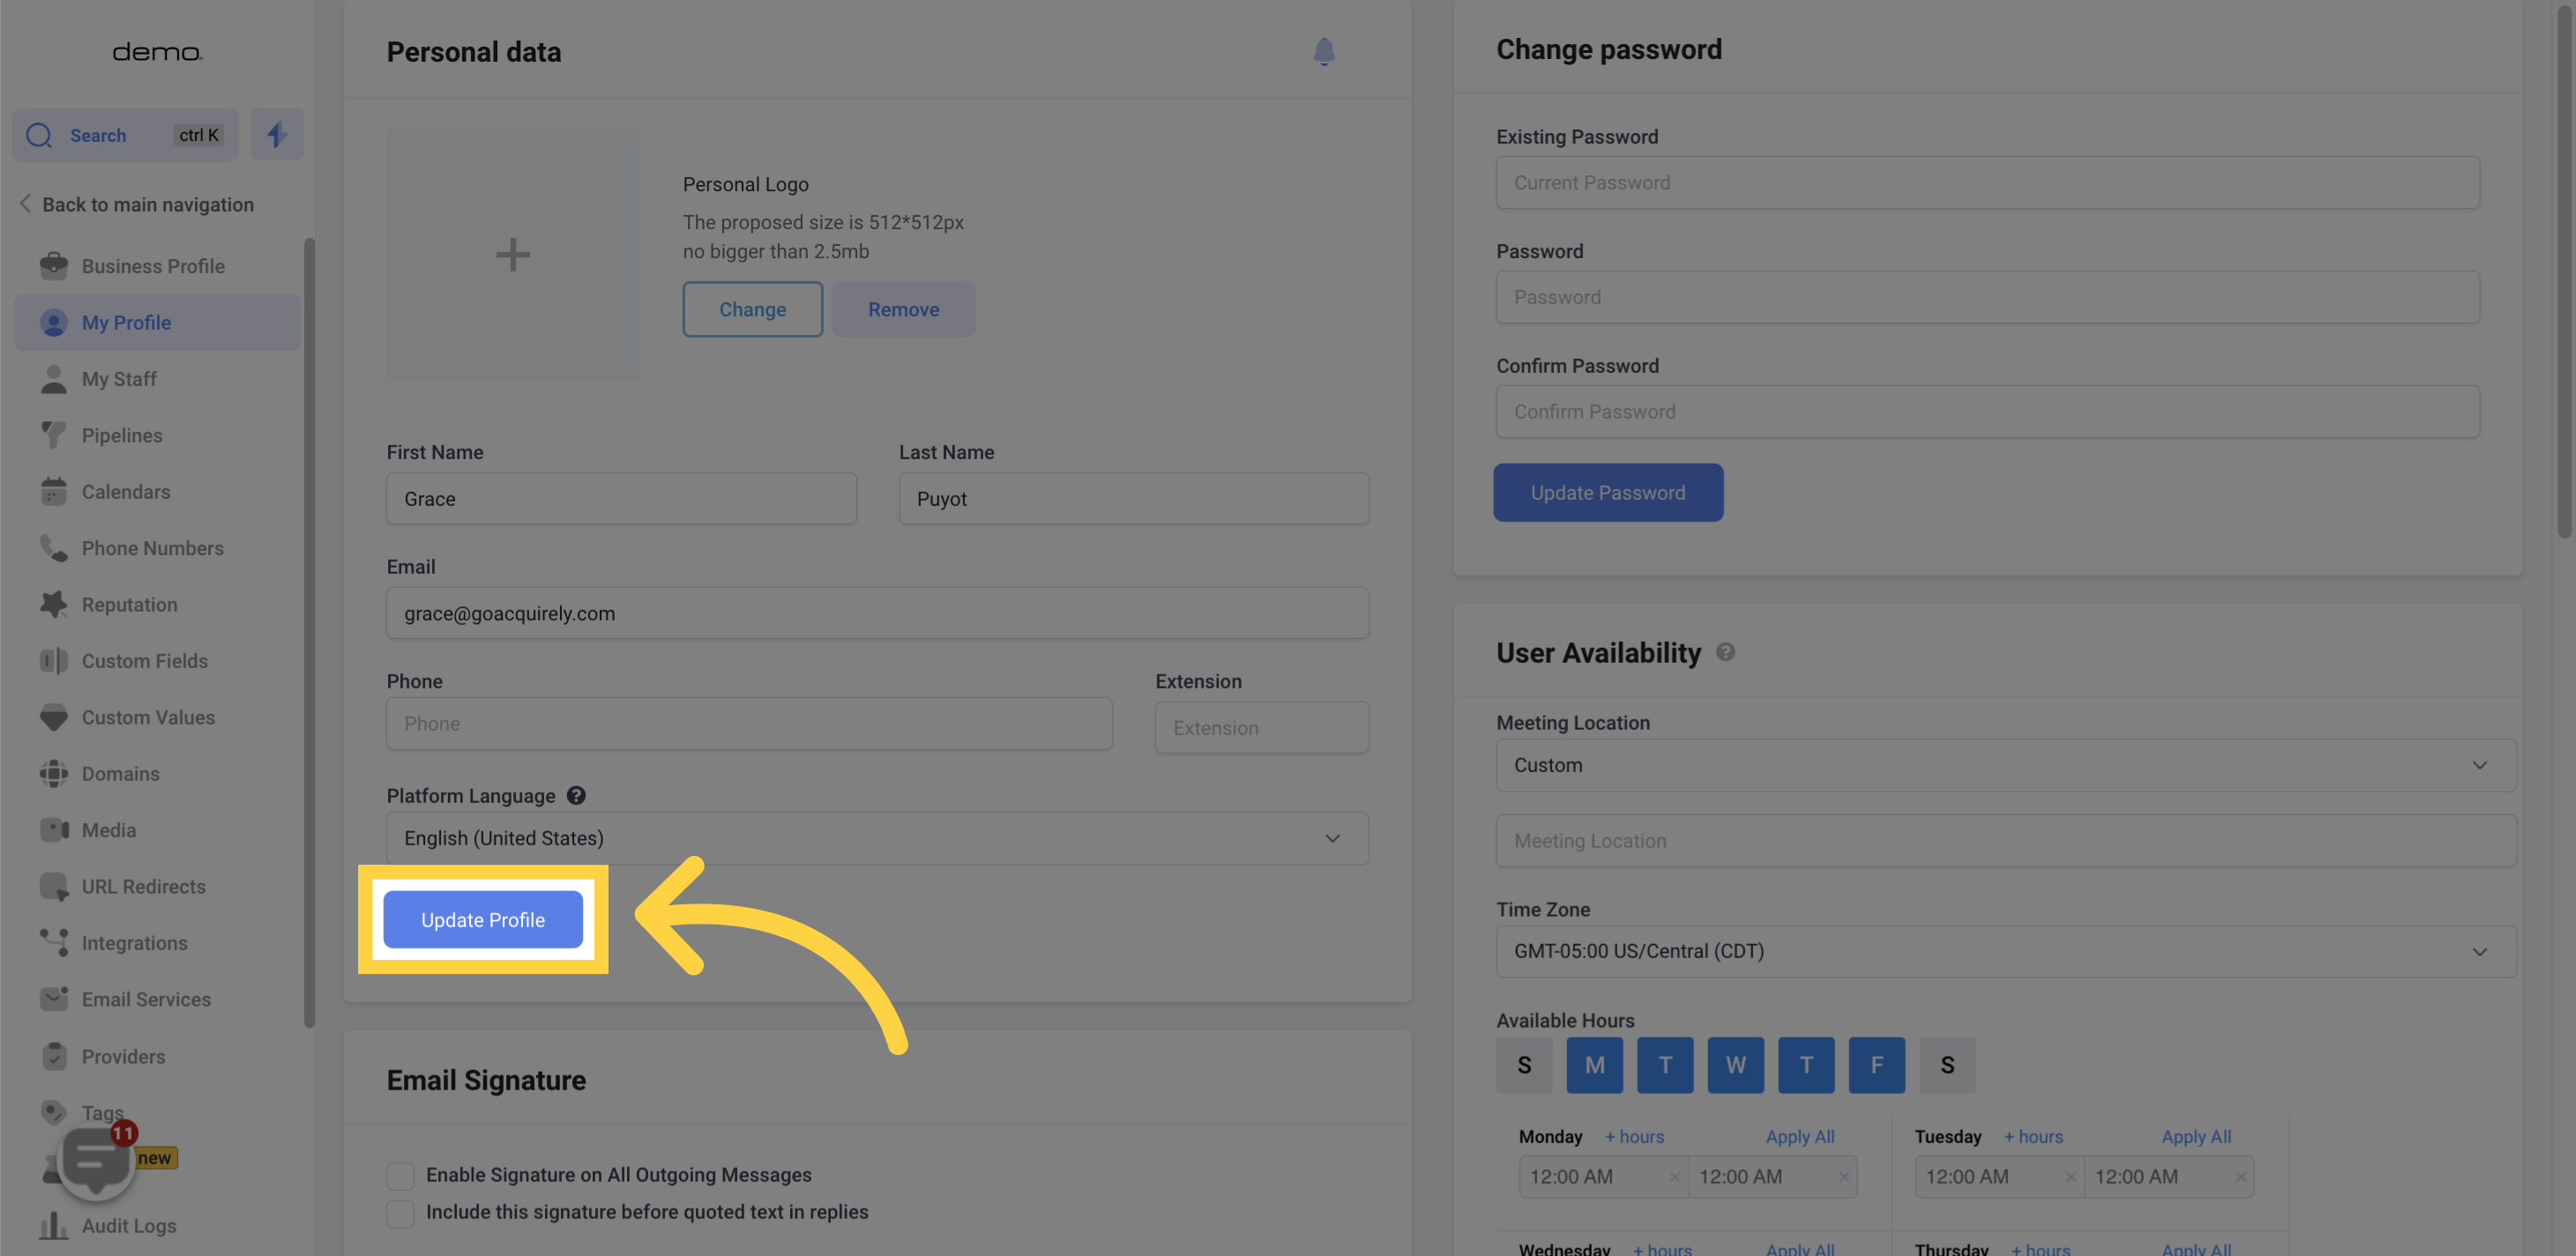The height and width of the screenshot is (1256, 2576).
Task: Navigate to My Staff section
Action: click(x=118, y=379)
